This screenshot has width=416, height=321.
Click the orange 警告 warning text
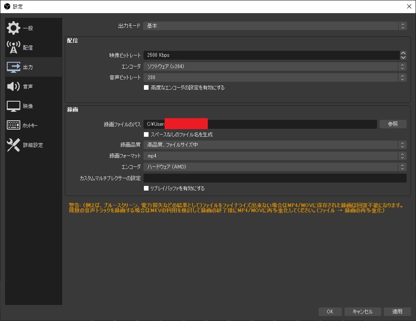pos(236,208)
